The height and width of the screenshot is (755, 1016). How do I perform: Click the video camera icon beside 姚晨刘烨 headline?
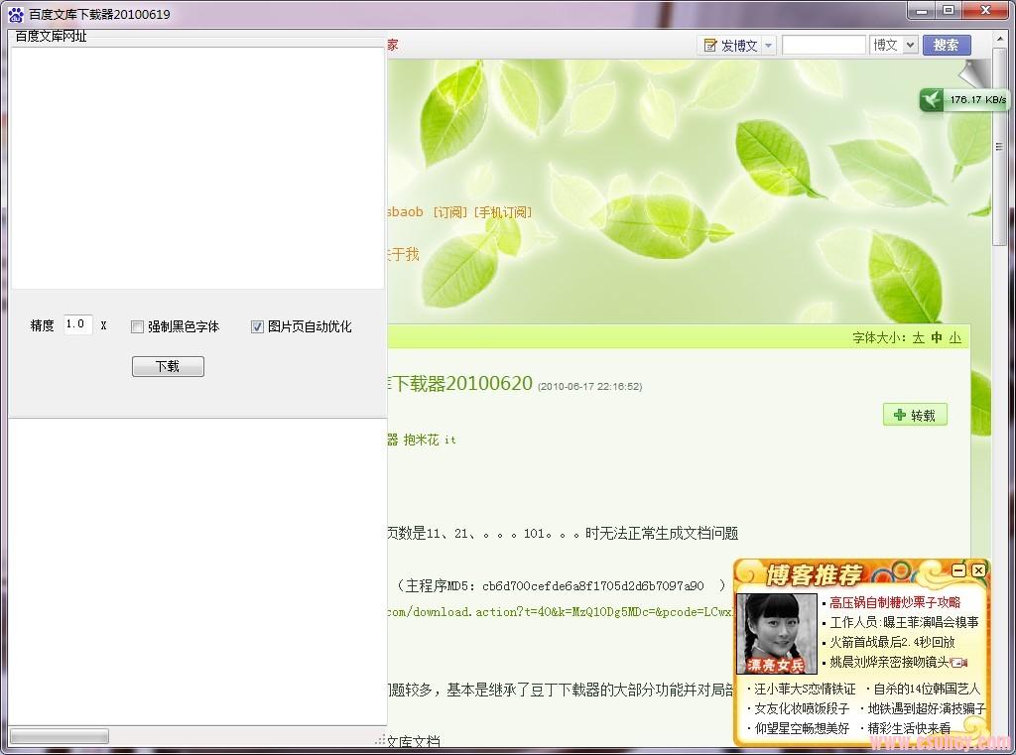pyautogui.click(x=958, y=663)
